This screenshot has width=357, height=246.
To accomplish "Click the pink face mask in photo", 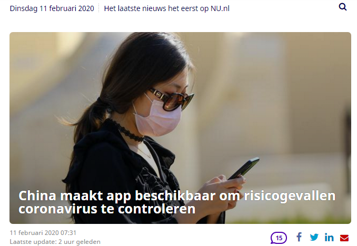I will [157, 118].
